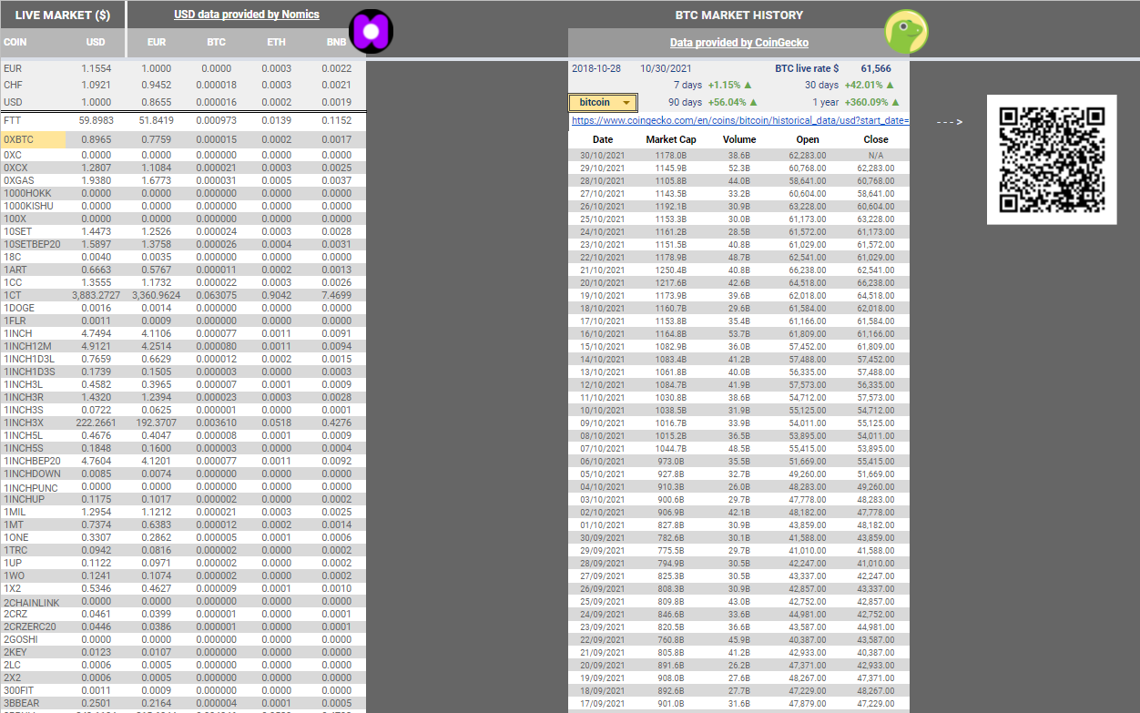This screenshot has width=1140, height=713.
Task: Select the FTT coin row label
Action: (x=13, y=120)
